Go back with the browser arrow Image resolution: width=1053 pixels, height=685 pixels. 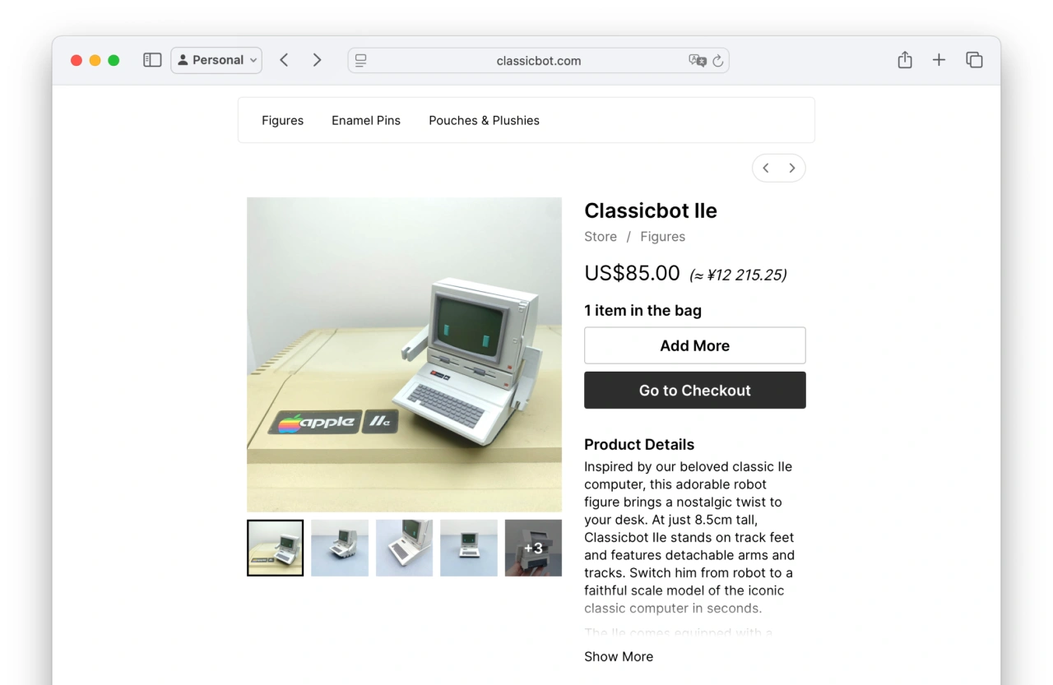point(284,60)
